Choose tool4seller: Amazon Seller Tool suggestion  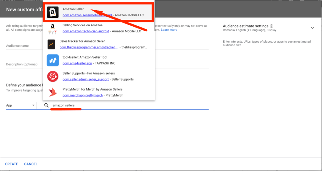pyautogui.click(x=85, y=57)
